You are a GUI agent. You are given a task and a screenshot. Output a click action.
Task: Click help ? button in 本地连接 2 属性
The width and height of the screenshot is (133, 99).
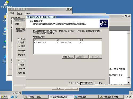pos(67,9)
